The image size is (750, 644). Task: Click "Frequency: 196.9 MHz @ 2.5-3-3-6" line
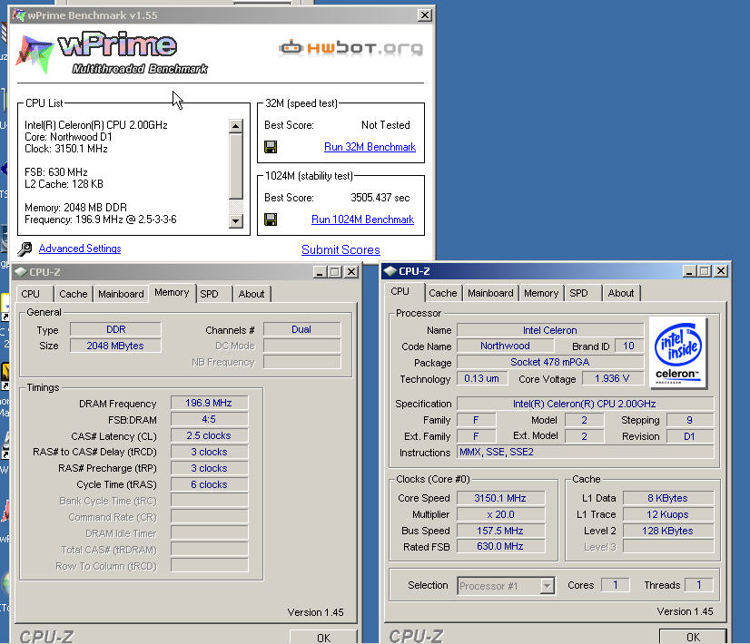[101, 220]
